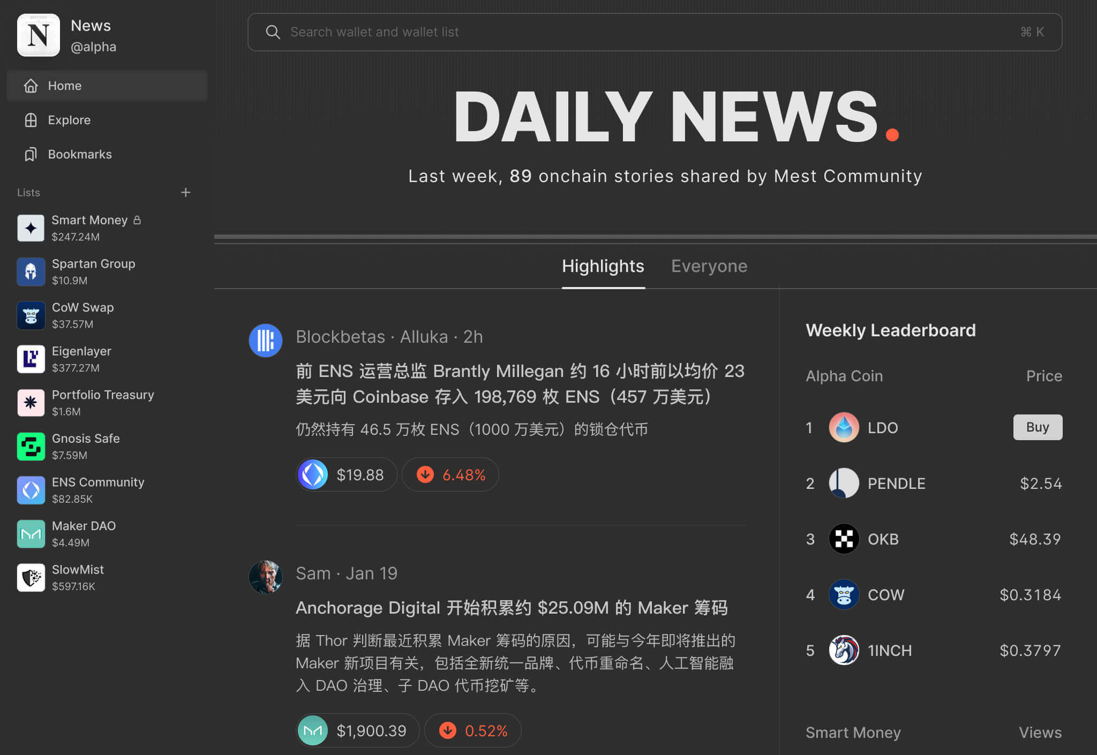Switch to the Highlights tab
This screenshot has height=755, width=1097.
click(603, 266)
